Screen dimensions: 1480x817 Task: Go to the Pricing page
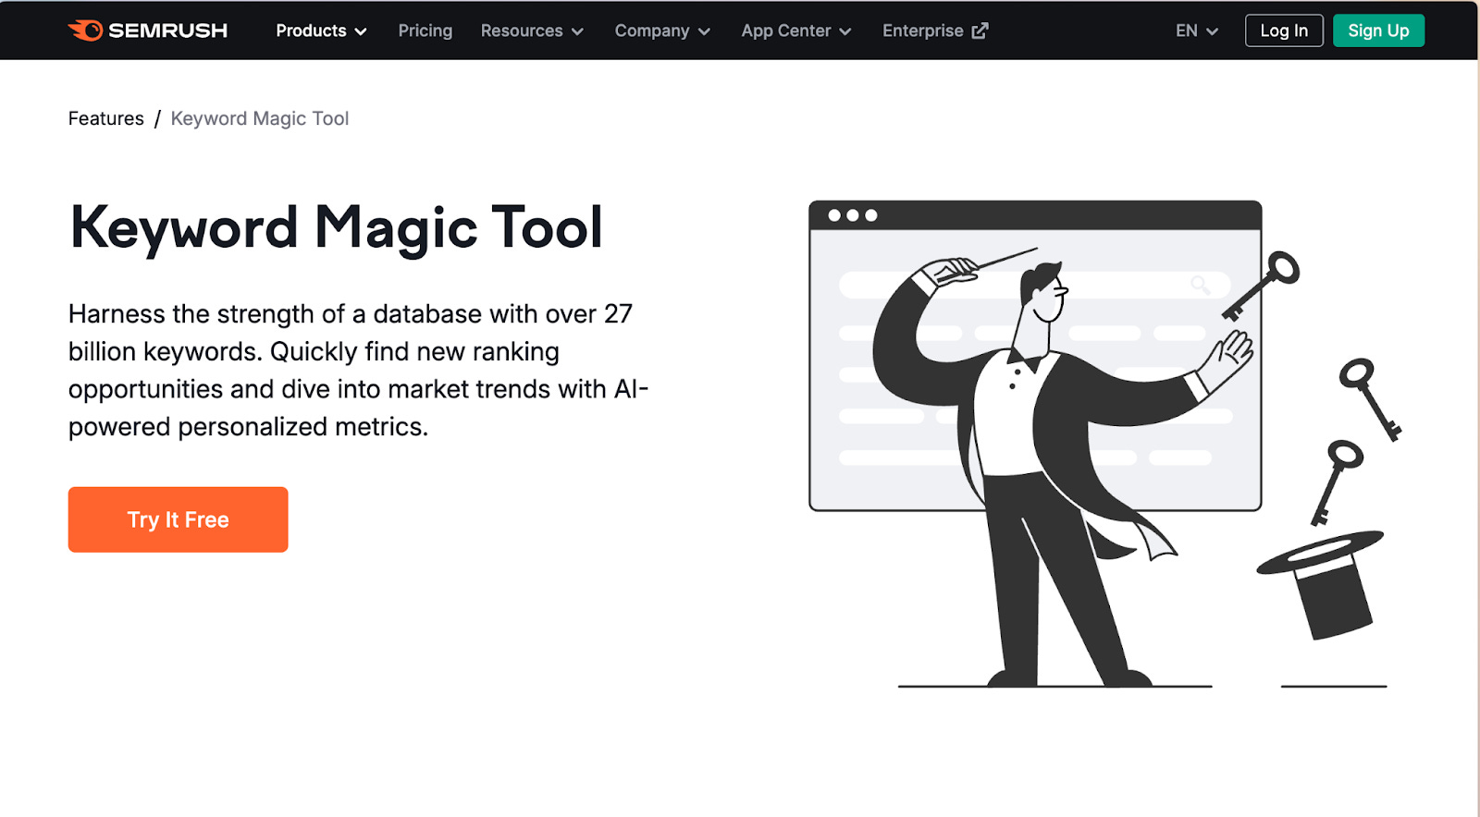click(425, 30)
